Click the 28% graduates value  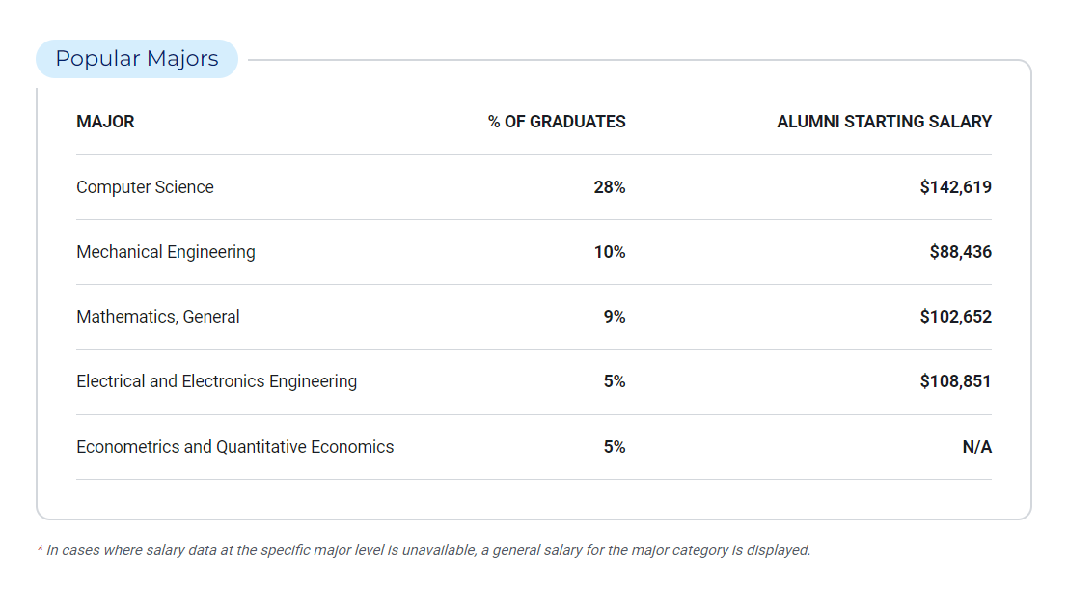pyautogui.click(x=610, y=187)
